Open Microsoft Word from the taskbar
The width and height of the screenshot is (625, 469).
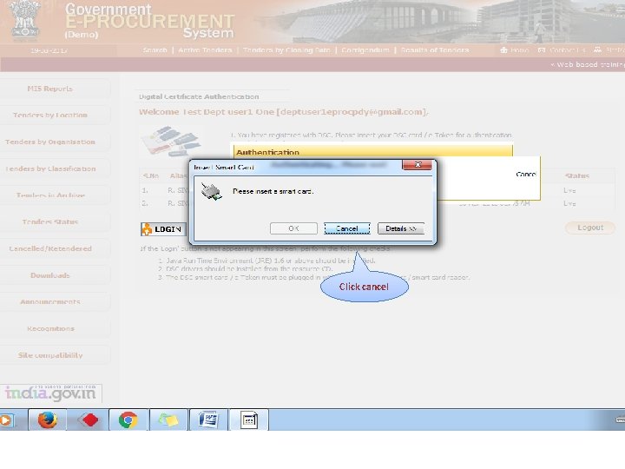tap(208, 420)
